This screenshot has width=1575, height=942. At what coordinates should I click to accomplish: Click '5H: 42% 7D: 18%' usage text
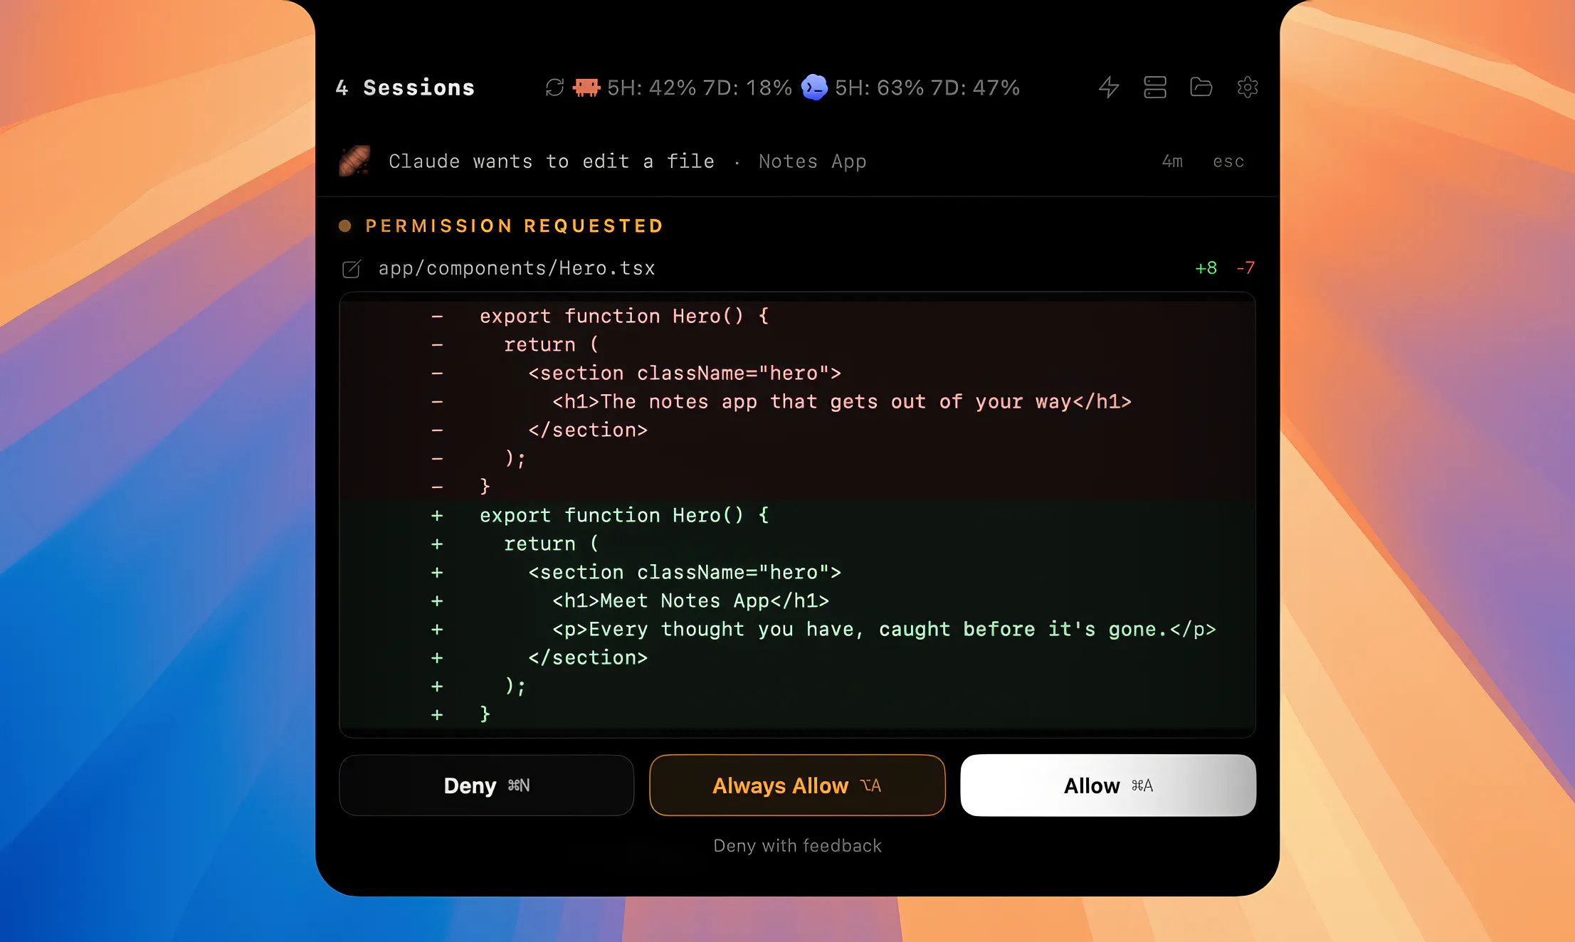(x=700, y=88)
